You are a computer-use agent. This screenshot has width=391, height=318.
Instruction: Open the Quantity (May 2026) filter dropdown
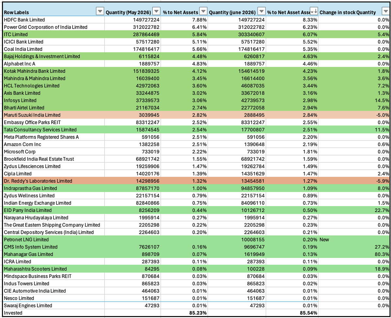coord(157,12)
